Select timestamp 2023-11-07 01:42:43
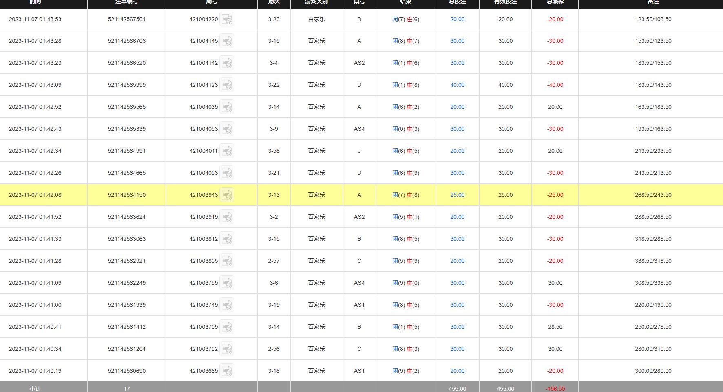 35,129
